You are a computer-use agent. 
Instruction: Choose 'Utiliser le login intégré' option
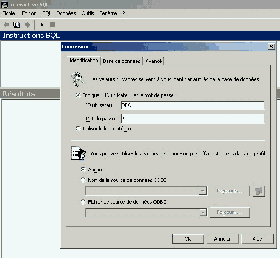pos(78,129)
